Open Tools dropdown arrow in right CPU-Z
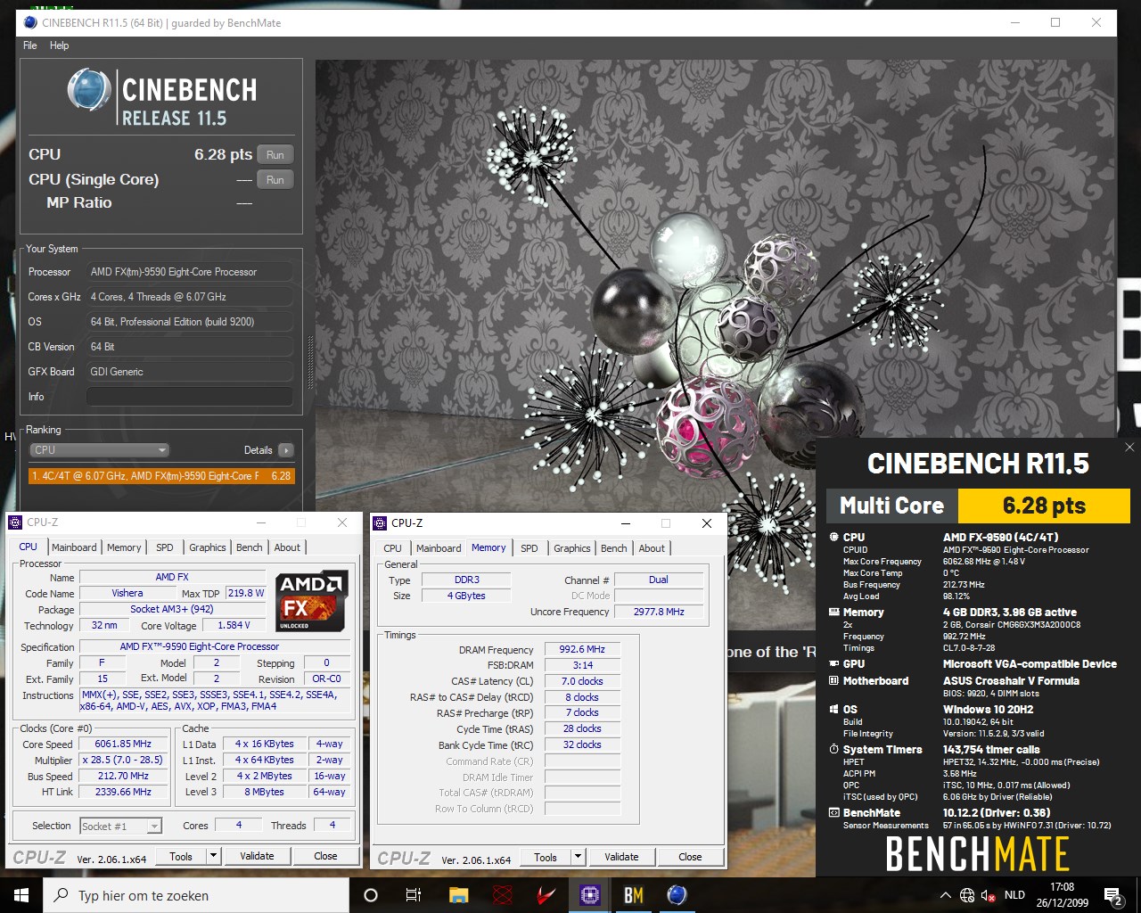This screenshot has height=913, width=1141. point(578,857)
